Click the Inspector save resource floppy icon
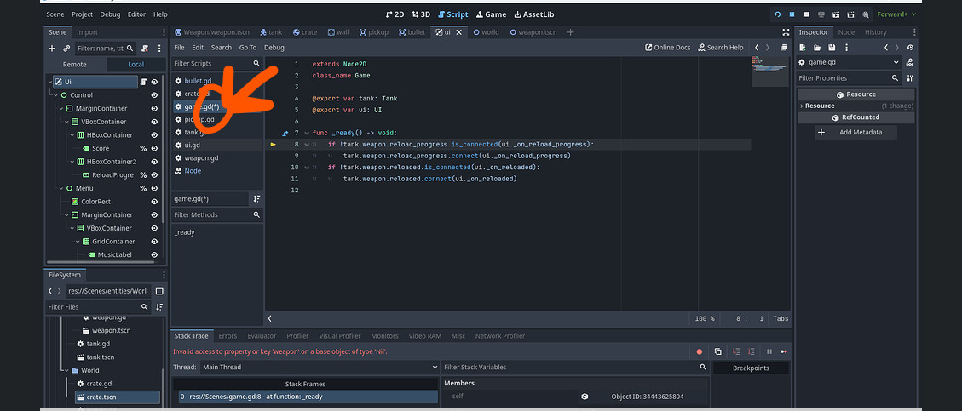The height and width of the screenshot is (411, 962). (x=832, y=47)
